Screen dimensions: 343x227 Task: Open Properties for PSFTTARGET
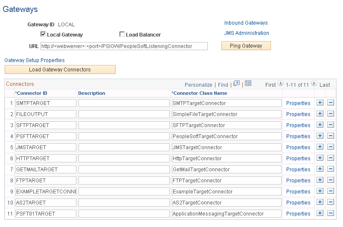point(298,136)
